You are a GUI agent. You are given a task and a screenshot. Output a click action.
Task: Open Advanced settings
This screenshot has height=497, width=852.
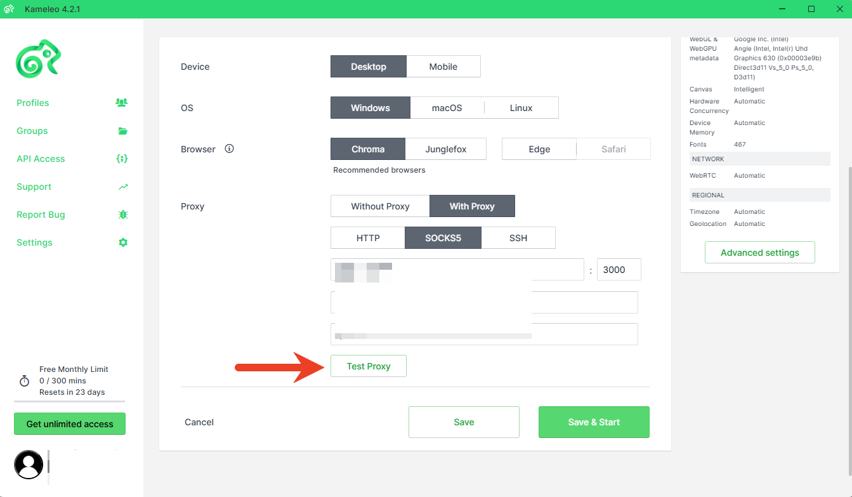pos(759,253)
